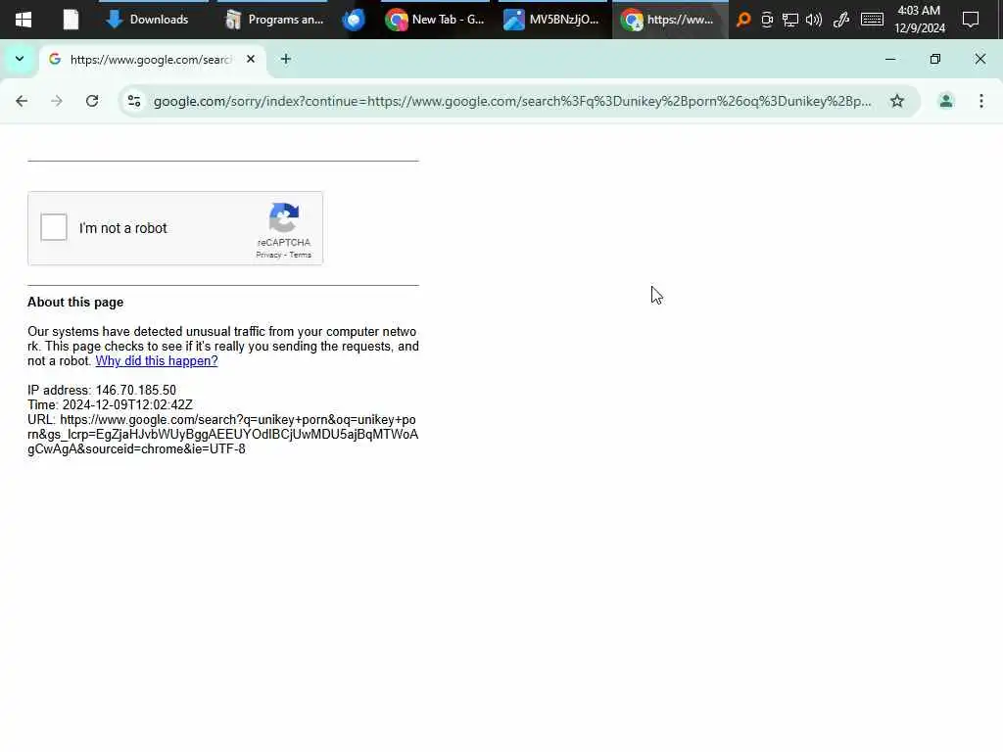Click the blank document taskbar icon
The width and height of the screenshot is (1003, 752).
(71, 20)
